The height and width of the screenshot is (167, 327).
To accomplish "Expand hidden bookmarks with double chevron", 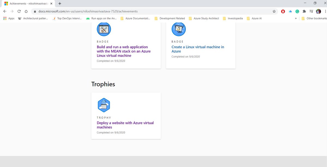I will click(296, 18).
